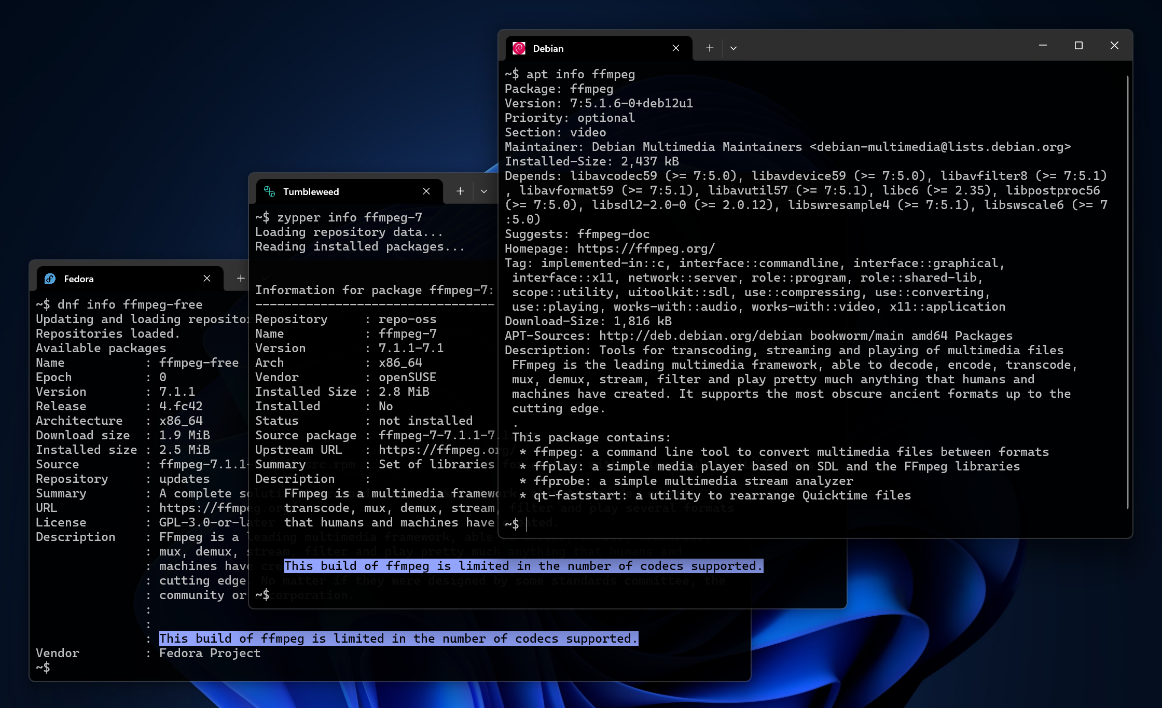Click the 'apt info ffmpeg' command text
Image resolution: width=1162 pixels, height=708 pixels.
click(x=580, y=74)
